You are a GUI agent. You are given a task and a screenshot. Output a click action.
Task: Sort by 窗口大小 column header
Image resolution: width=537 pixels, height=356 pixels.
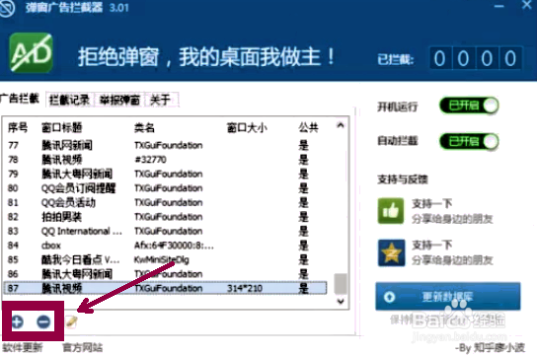[247, 128]
